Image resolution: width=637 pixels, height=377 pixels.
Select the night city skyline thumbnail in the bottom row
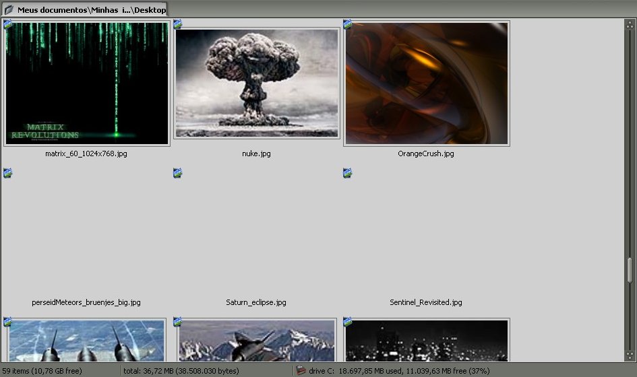coord(426,341)
